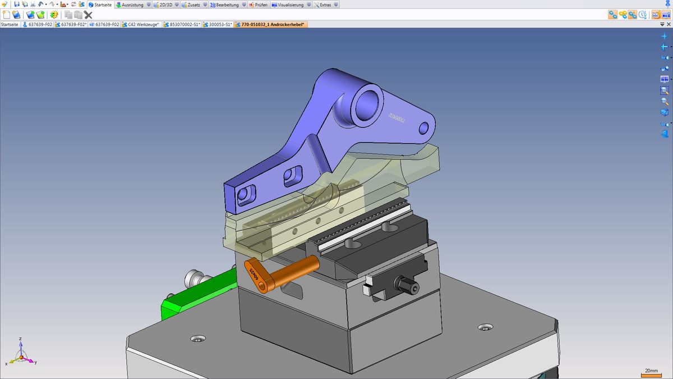Image resolution: width=673 pixels, height=379 pixels.
Task: Click the Undo arrow icon
Action: coord(40,4)
